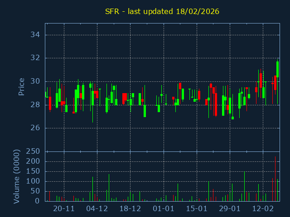Click the chart title 'SFR - last updated 18/02/2026'

point(162,11)
